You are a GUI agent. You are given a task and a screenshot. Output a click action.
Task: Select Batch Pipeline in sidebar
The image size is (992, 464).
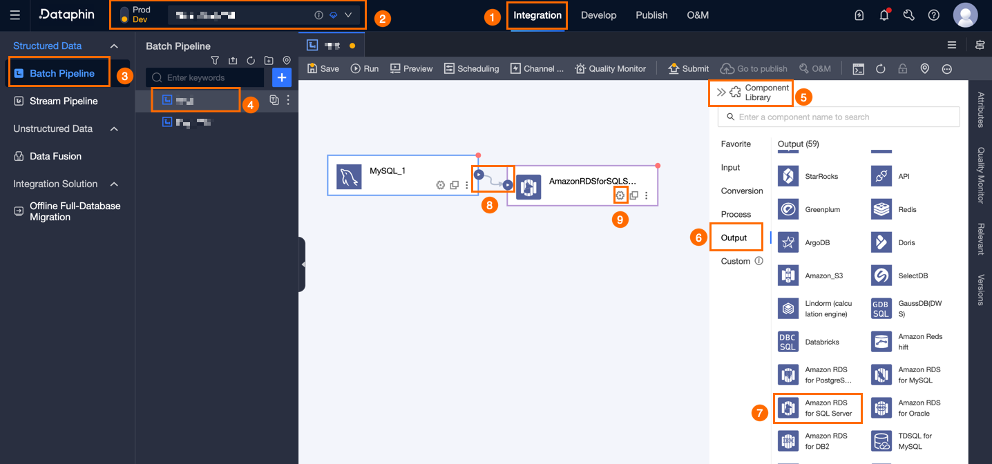pos(61,73)
